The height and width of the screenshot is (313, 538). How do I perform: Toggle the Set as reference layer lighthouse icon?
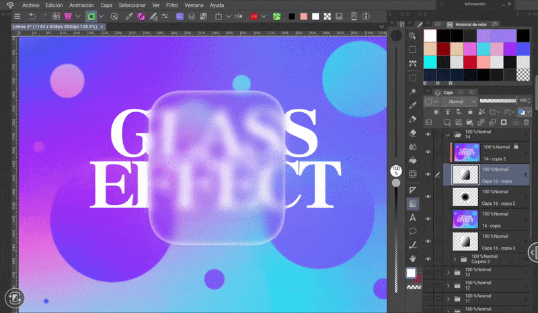(x=447, y=111)
